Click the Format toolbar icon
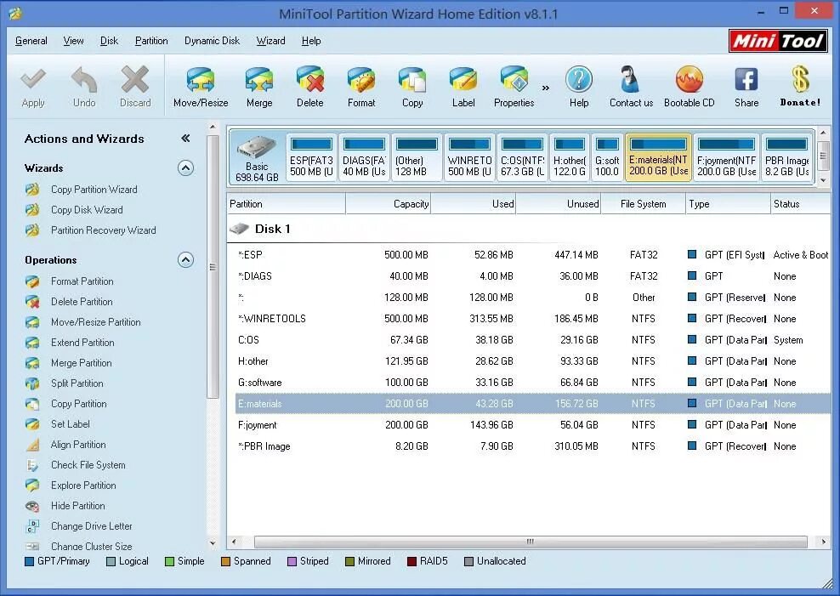Image resolution: width=840 pixels, height=596 pixels. [x=361, y=80]
